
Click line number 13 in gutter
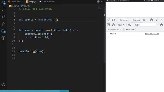tap(13, 51)
